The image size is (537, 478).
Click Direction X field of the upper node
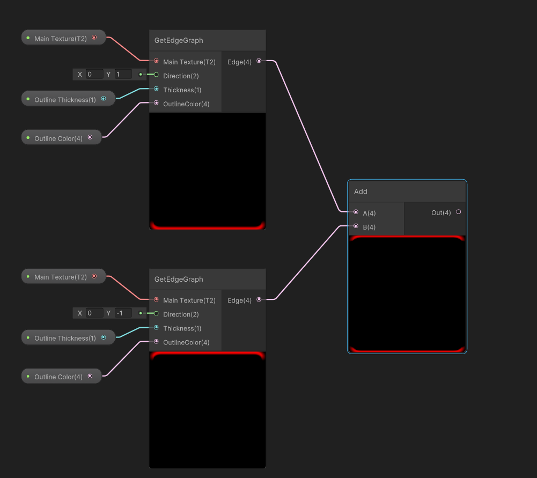point(94,74)
